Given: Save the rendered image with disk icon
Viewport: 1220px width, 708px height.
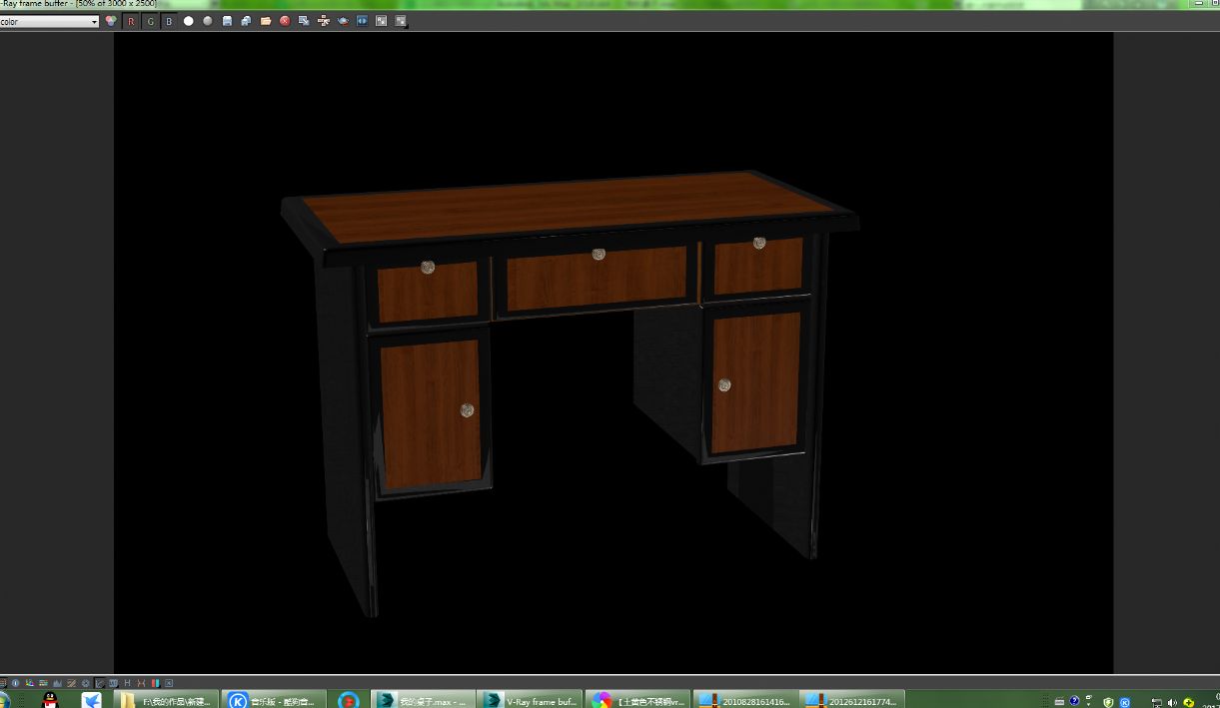Looking at the screenshot, I should coord(227,21).
